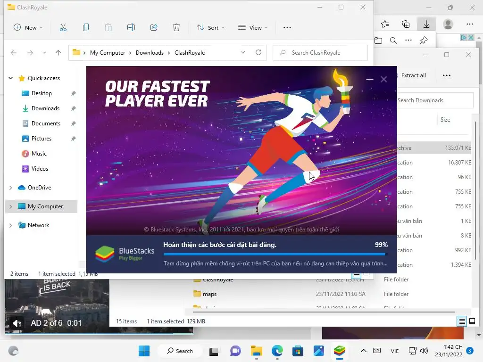
Task: Go back with the left arrow in ClashRoyale
Action: pos(14,53)
